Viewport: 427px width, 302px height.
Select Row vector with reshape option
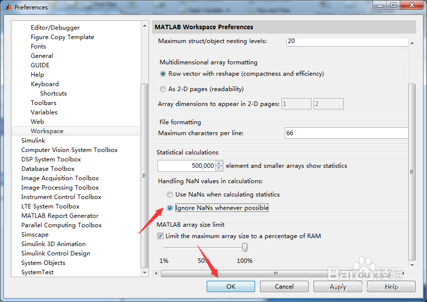(163, 74)
